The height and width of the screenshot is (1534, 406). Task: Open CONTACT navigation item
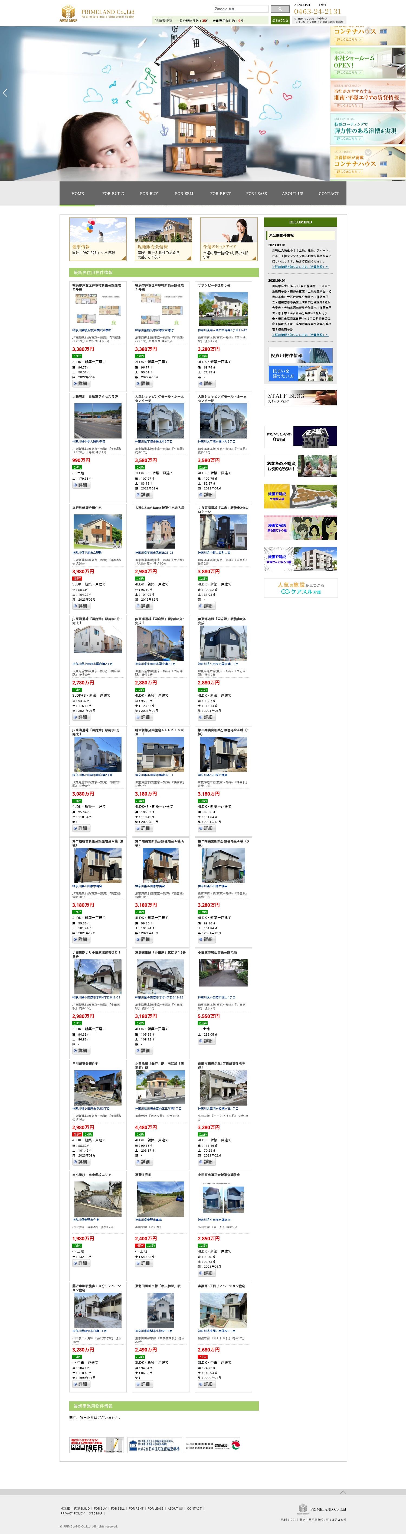pyautogui.click(x=328, y=194)
